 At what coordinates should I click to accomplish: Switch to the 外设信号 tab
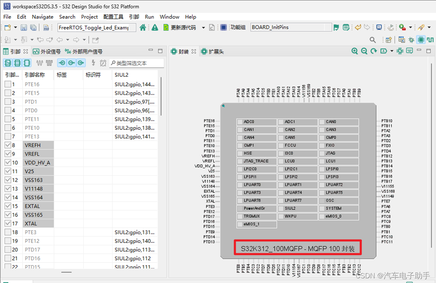point(47,51)
